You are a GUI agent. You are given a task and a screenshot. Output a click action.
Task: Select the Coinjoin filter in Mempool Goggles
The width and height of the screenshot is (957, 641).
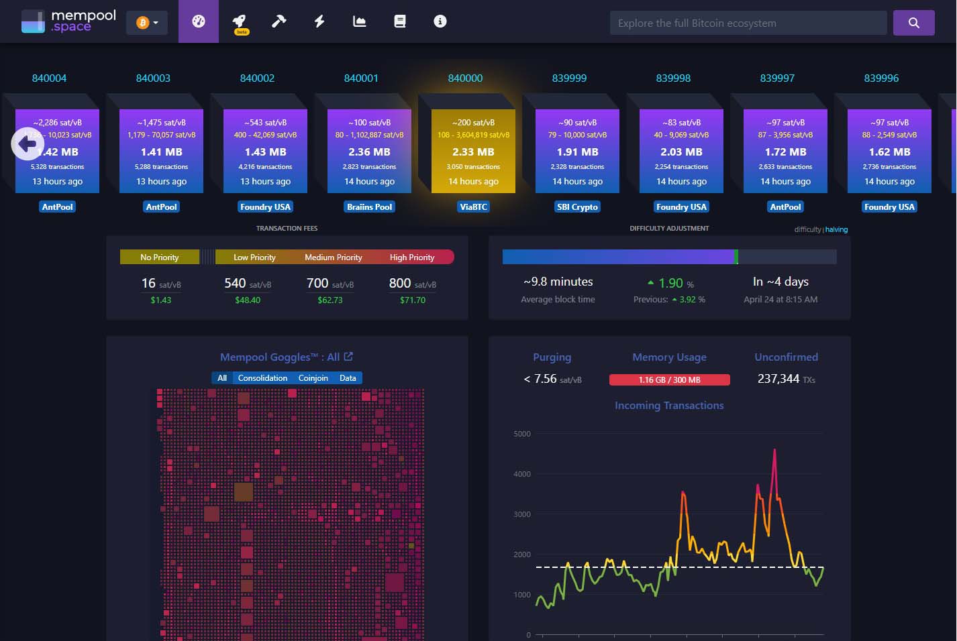coord(313,378)
